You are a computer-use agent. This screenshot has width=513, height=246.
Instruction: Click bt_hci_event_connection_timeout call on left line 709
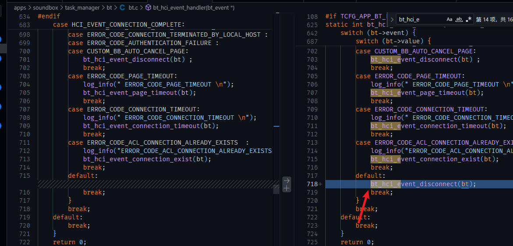click(x=151, y=126)
